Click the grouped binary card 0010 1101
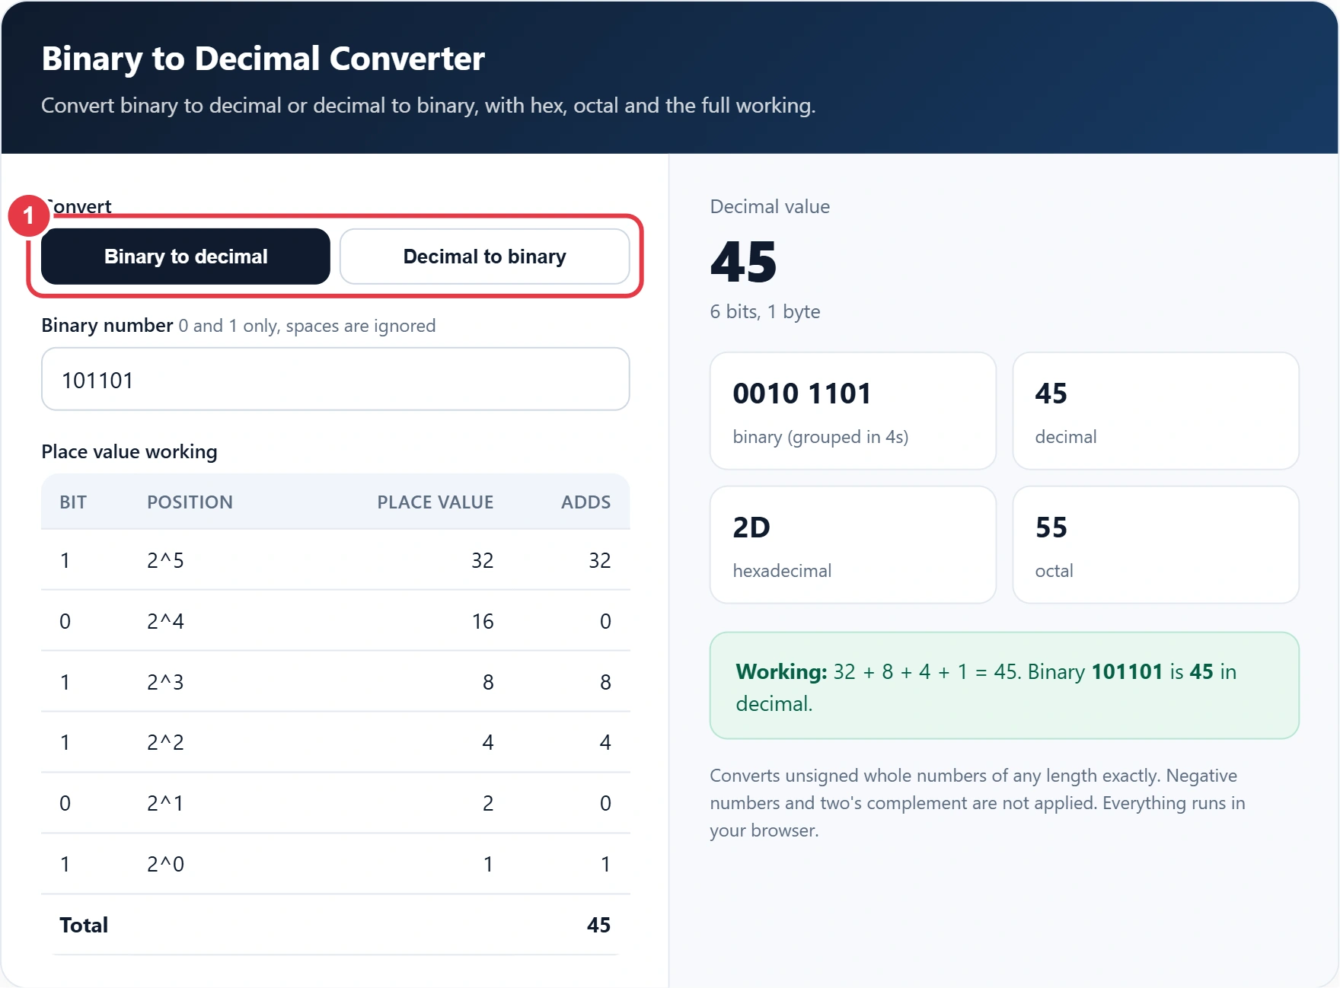This screenshot has height=988, width=1340. pos(853,411)
